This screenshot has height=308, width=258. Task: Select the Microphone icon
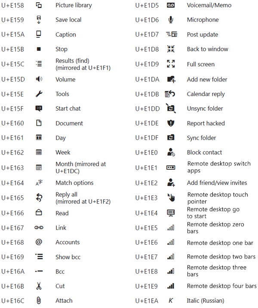click(x=171, y=20)
